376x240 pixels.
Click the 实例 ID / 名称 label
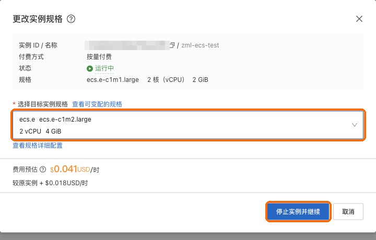[38, 45]
